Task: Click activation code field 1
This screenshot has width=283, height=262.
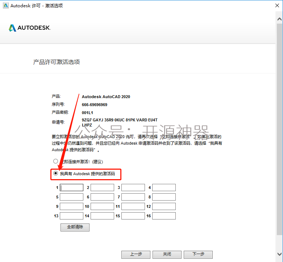Action: tap(72, 188)
